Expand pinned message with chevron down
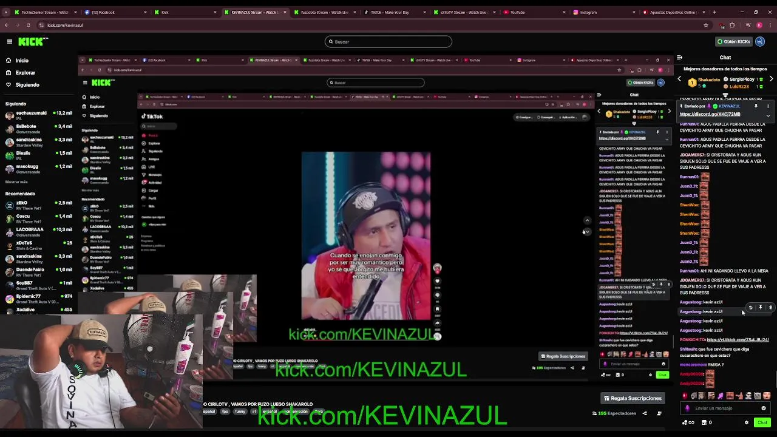The height and width of the screenshot is (437, 777). coord(768,115)
